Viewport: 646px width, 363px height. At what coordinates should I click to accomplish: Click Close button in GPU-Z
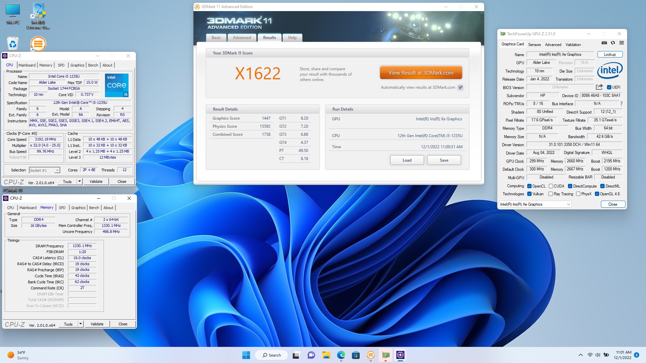click(x=613, y=204)
